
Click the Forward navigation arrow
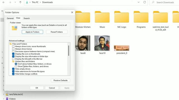click(x=10, y=2)
